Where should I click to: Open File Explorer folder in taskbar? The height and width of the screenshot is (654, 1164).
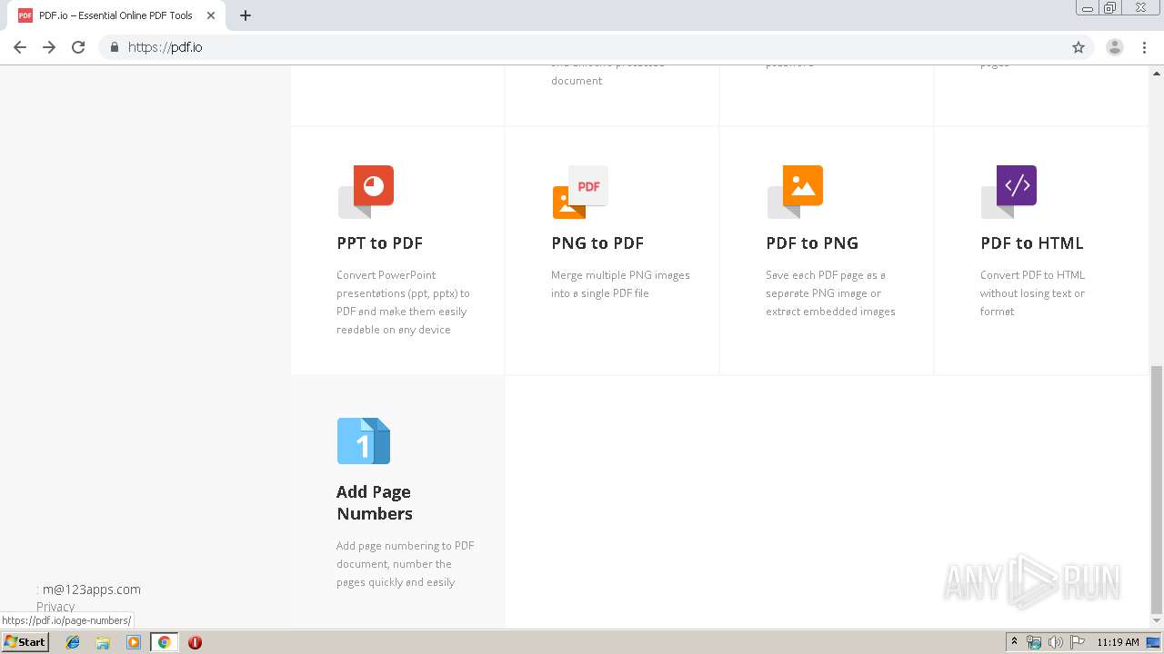pos(103,642)
